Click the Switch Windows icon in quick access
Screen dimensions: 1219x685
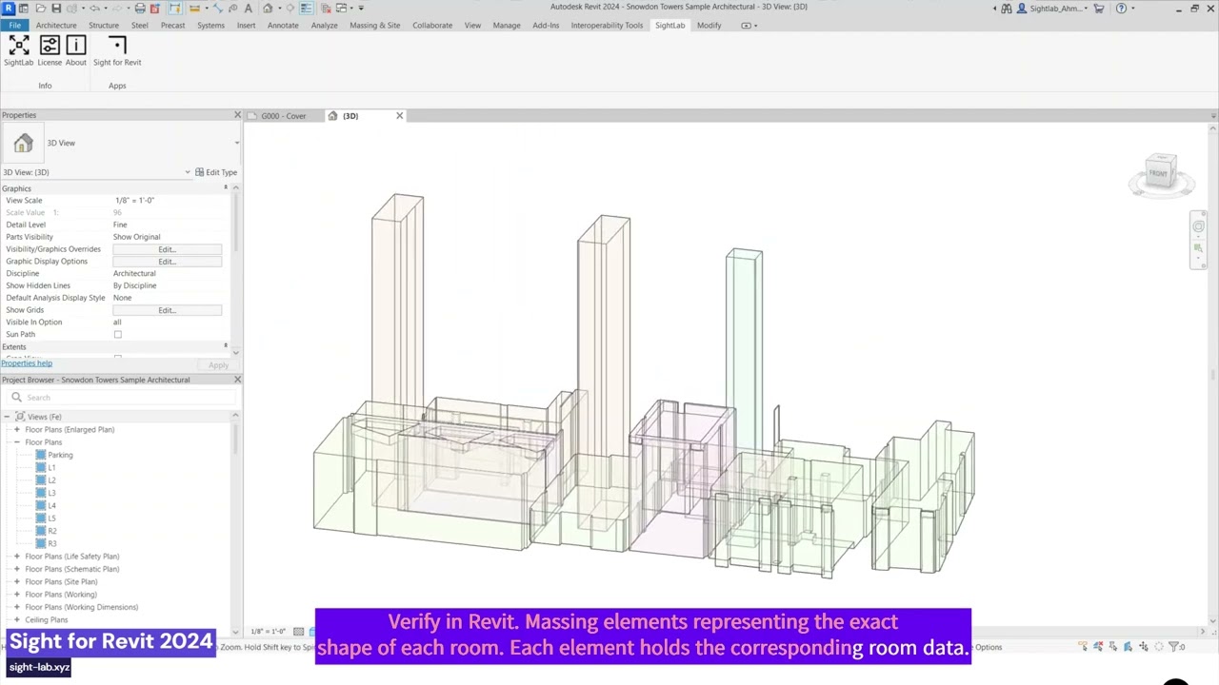click(342, 8)
